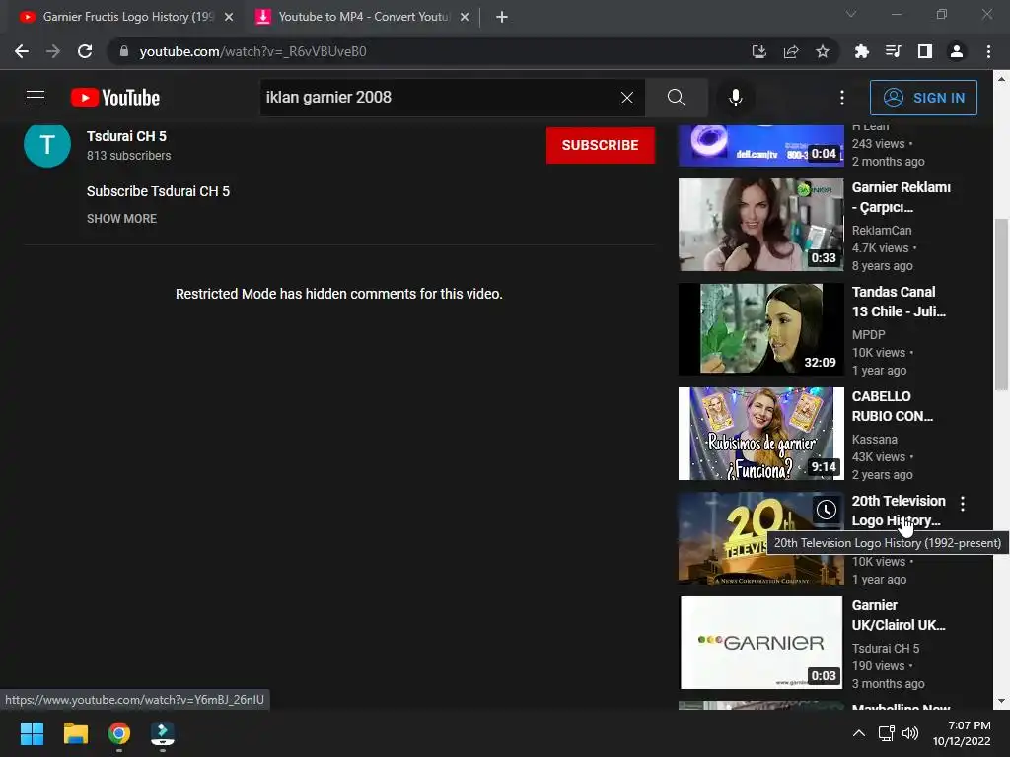Open the CABELLO RUBIO CON video thumbnail
The height and width of the screenshot is (757, 1010).
[760, 434]
